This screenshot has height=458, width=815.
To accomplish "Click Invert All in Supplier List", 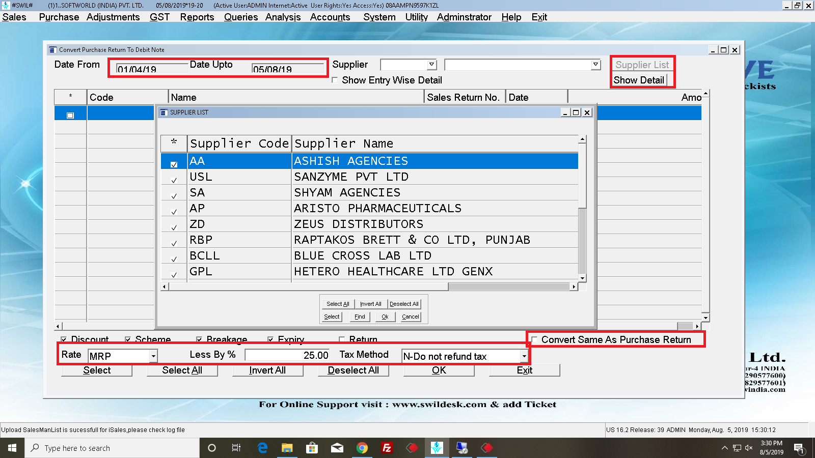I will point(371,304).
